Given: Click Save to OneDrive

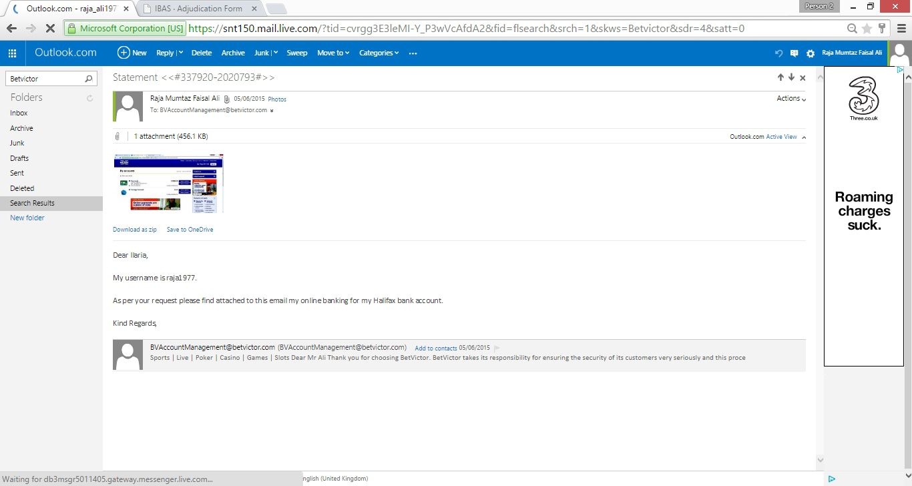Looking at the screenshot, I should (190, 230).
